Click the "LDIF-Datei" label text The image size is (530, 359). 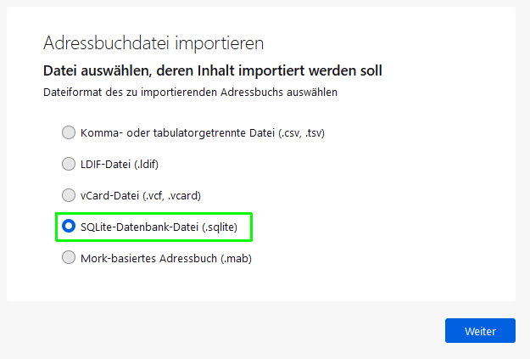[x=106, y=164]
